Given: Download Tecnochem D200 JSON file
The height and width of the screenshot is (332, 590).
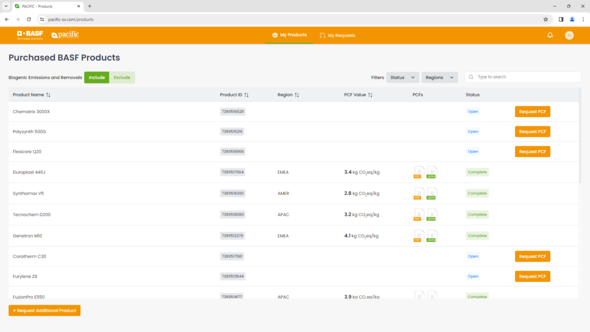Looking at the screenshot, I should click(432, 214).
